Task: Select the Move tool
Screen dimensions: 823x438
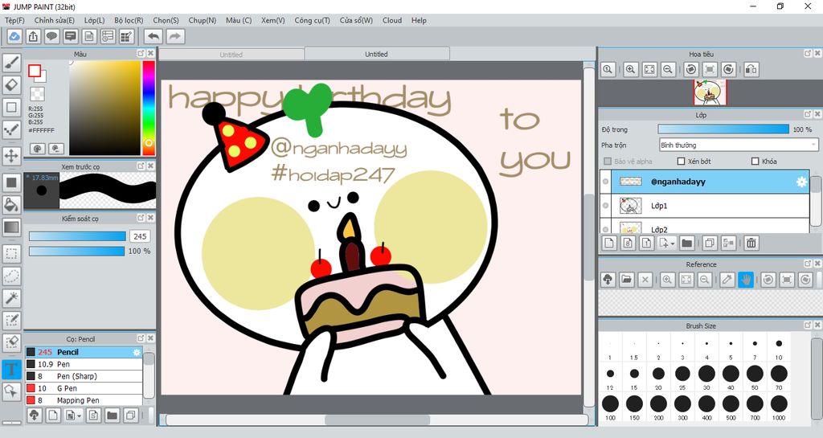Action: (x=11, y=156)
